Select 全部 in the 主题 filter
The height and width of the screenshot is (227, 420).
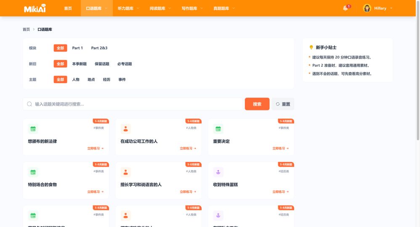(60, 79)
